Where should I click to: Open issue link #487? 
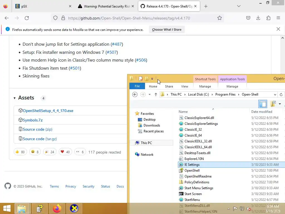point(117,44)
